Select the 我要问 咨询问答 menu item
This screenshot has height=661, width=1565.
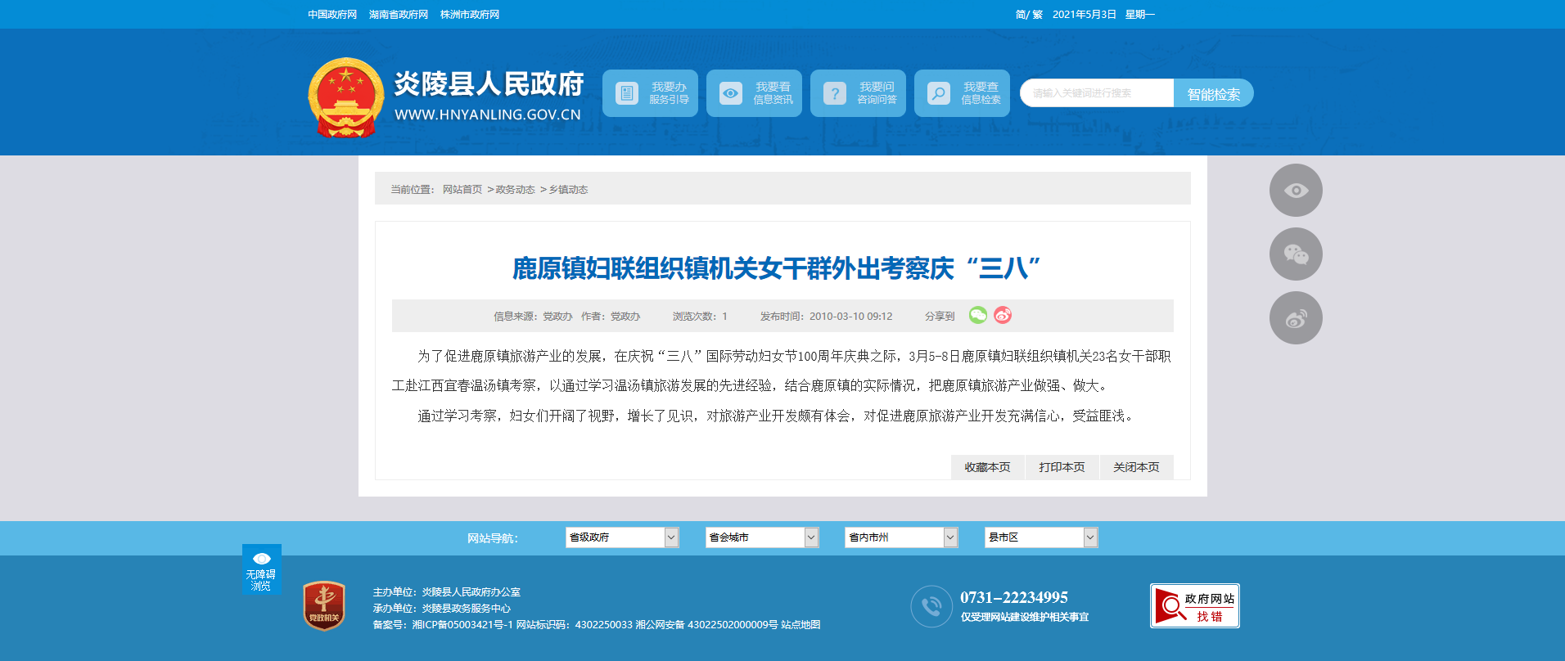pyautogui.click(x=858, y=93)
